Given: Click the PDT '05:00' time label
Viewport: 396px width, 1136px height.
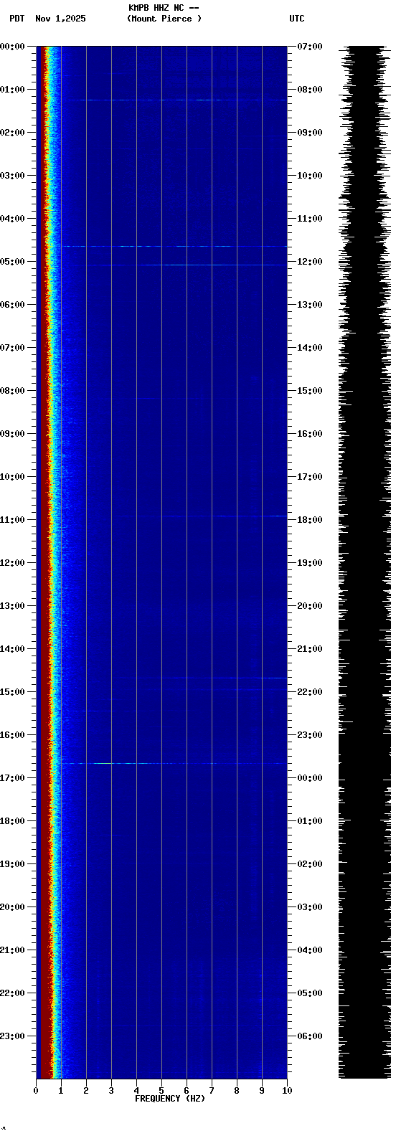Looking at the screenshot, I should pos(12,262).
